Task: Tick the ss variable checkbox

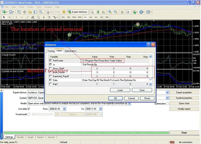Action: point(50,64)
